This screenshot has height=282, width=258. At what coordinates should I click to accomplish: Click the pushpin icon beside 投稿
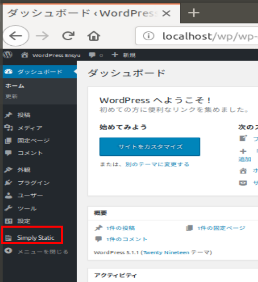(x=8, y=115)
